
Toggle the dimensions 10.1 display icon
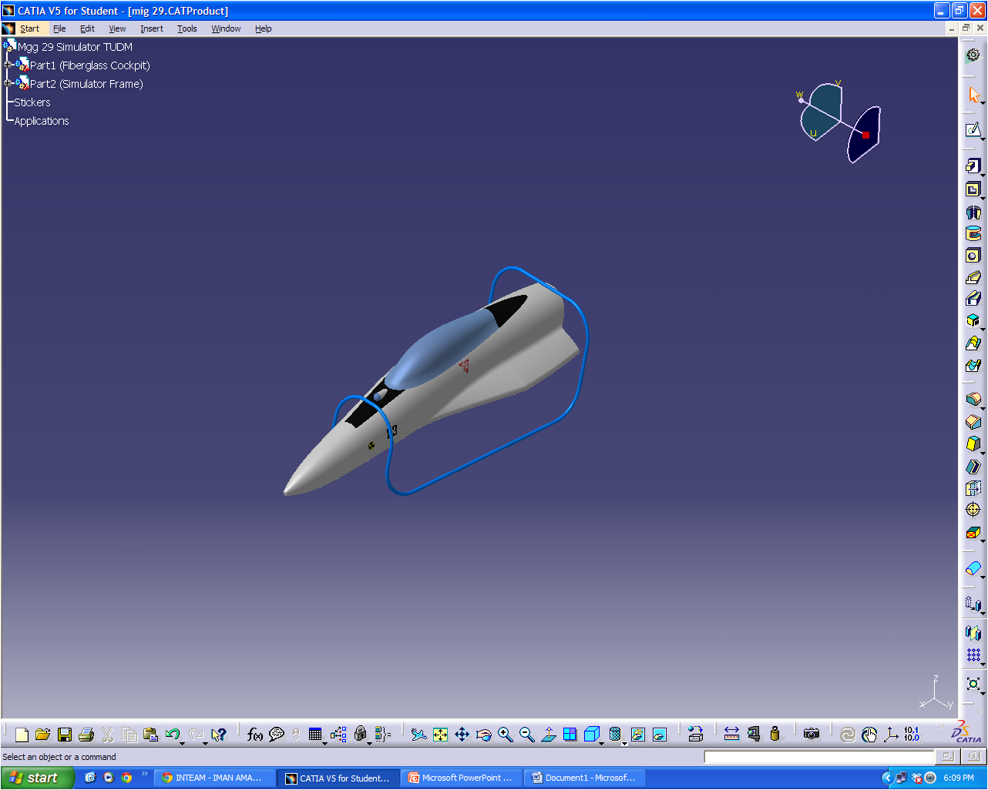coord(912,735)
